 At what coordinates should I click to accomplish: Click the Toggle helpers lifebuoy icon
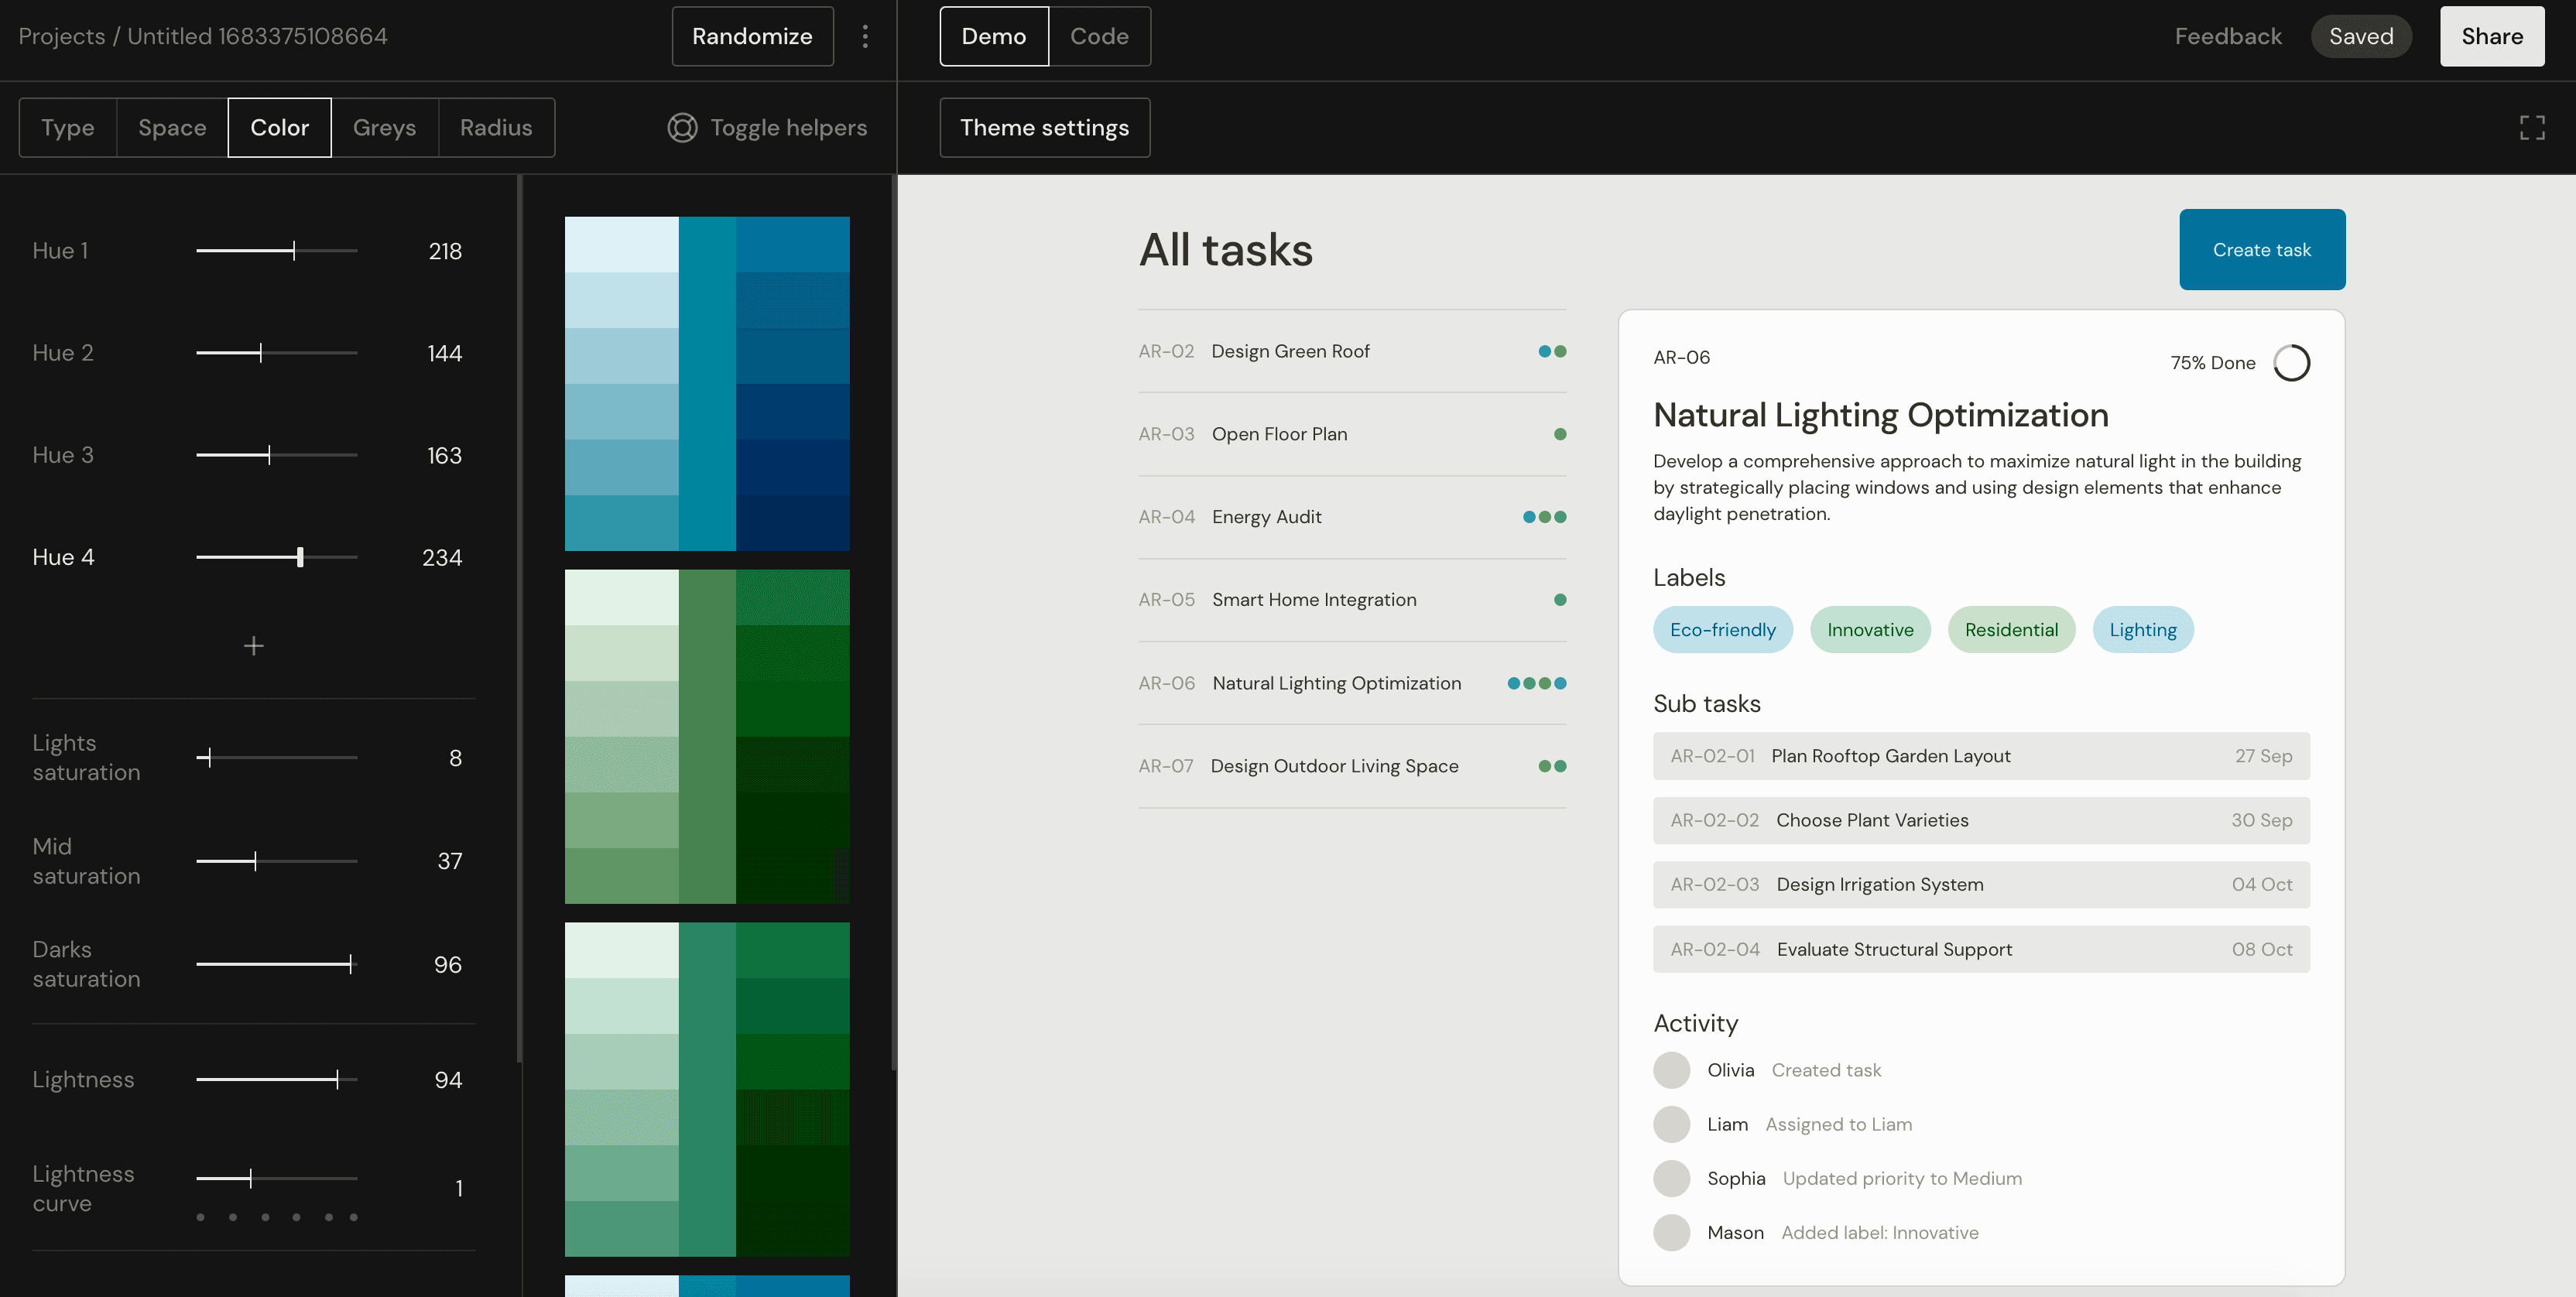click(x=682, y=128)
